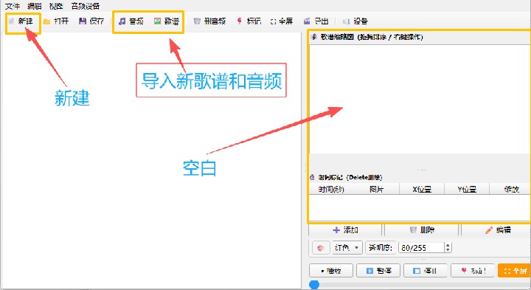Click the 时间标记 (Delete删除) panel title
This screenshot has height=290, width=531.
(x=350, y=177)
